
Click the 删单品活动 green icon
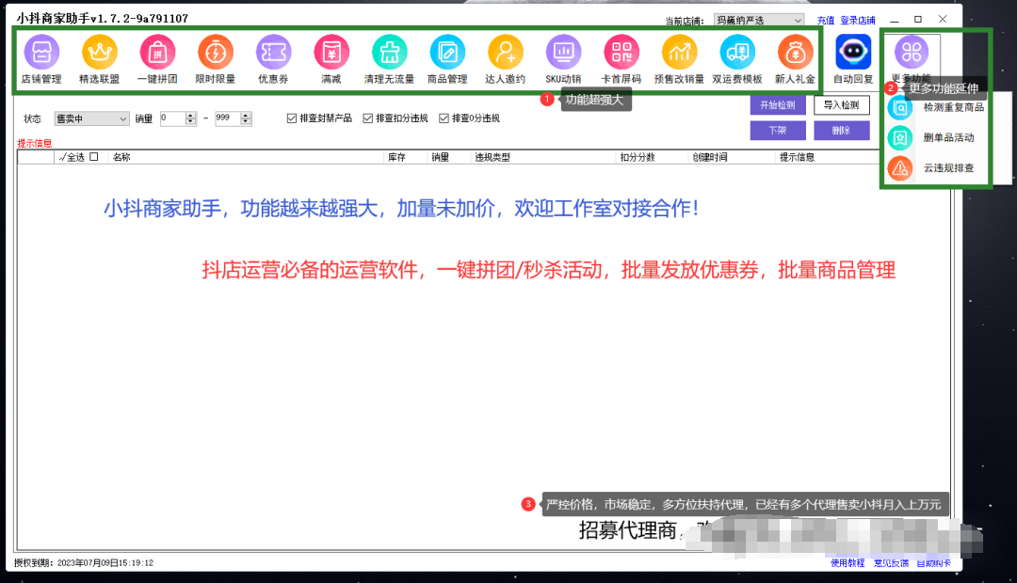(900, 137)
